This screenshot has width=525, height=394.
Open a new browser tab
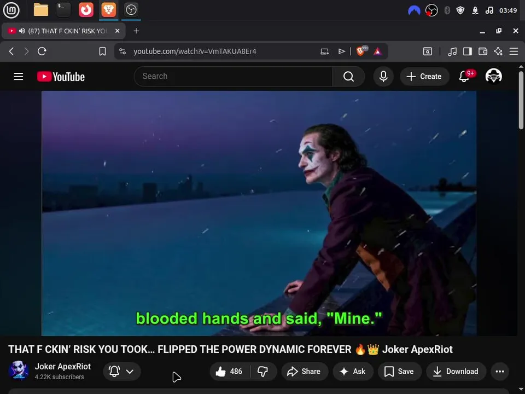click(x=136, y=31)
